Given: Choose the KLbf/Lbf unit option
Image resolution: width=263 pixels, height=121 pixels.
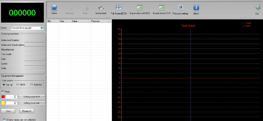Looking at the screenshot, I should click(x=31, y=85).
